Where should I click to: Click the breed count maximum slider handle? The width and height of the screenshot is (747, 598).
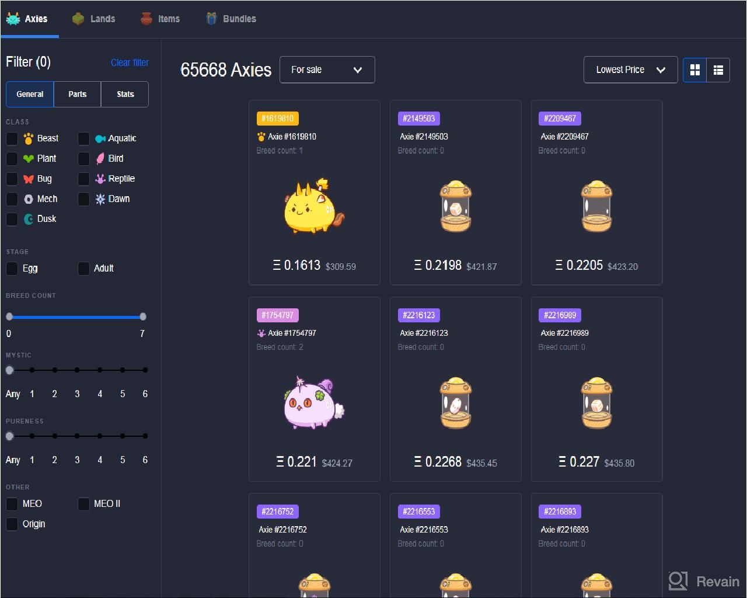click(x=143, y=317)
